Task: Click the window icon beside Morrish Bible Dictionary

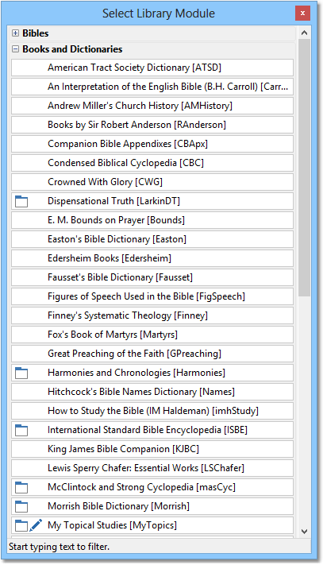Action: pos(21,506)
